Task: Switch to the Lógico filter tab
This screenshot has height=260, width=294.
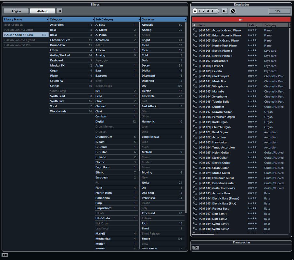Action: tap(16, 11)
